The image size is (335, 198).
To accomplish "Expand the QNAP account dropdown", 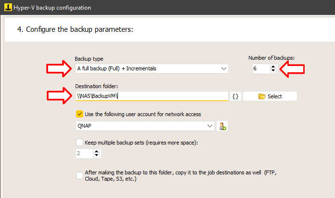I will click(x=145, y=126).
